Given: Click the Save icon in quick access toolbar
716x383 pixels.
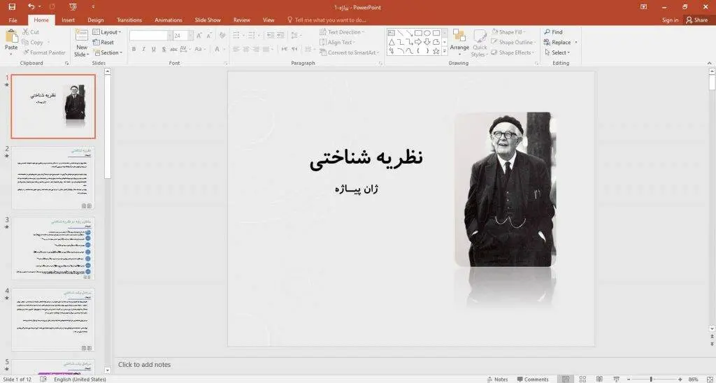Looking at the screenshot, I should coord(12,7).
